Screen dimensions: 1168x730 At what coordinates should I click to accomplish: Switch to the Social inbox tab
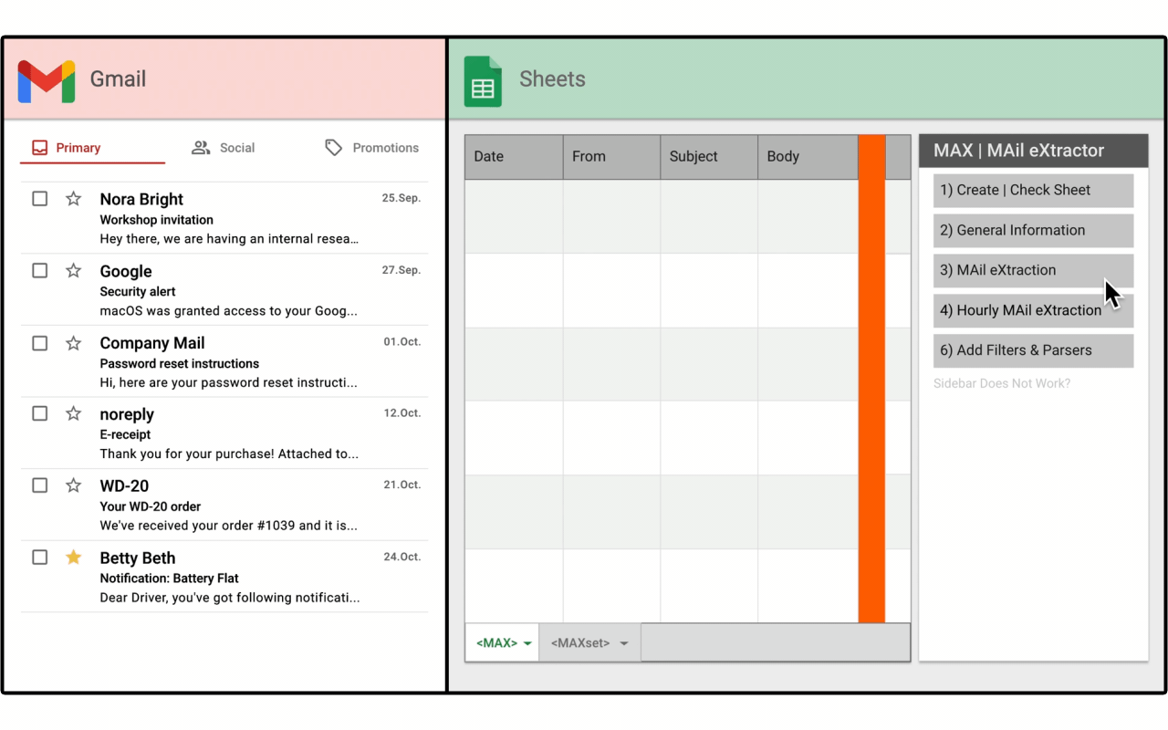(x=224, y=148)
